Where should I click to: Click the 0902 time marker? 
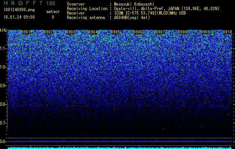(x=48, y=32)
